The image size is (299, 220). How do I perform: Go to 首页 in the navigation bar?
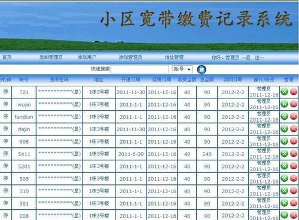pyautogui.click(x=7, y=57)
